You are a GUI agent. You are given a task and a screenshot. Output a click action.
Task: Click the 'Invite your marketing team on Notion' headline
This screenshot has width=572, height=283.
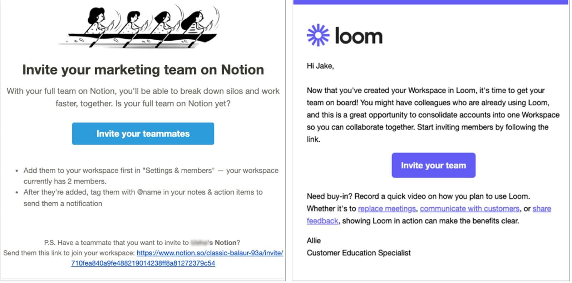[x=143, y=70]
